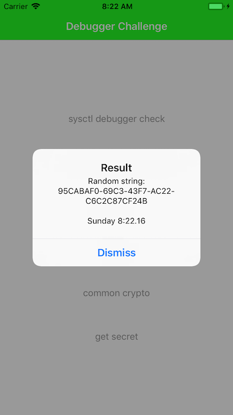
Task: Choose the common crypto option
Action: tap(116, 293)
